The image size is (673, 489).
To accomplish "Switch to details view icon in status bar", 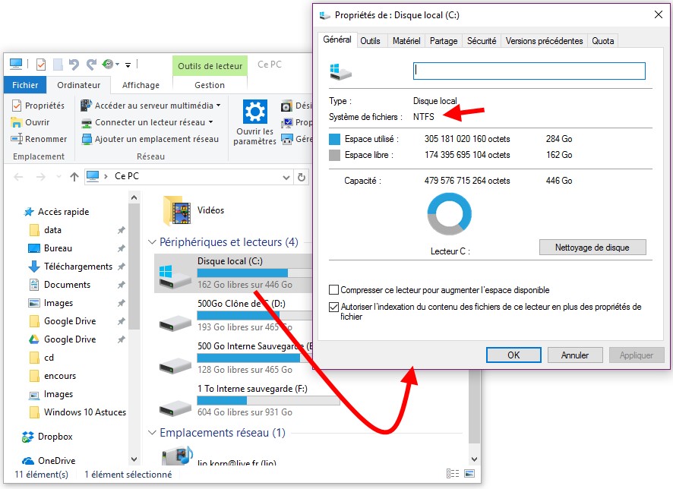I will pos(453,474).
